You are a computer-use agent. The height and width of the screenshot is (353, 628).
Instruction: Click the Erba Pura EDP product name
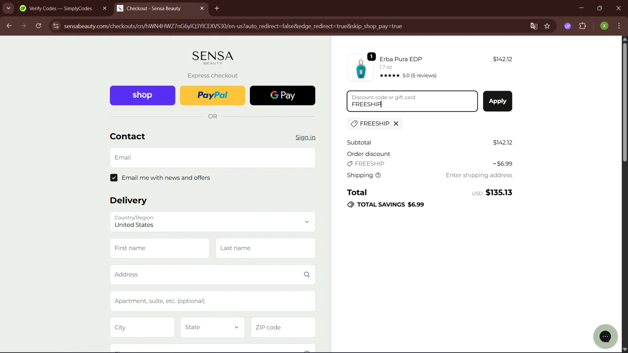click(401, 59)
